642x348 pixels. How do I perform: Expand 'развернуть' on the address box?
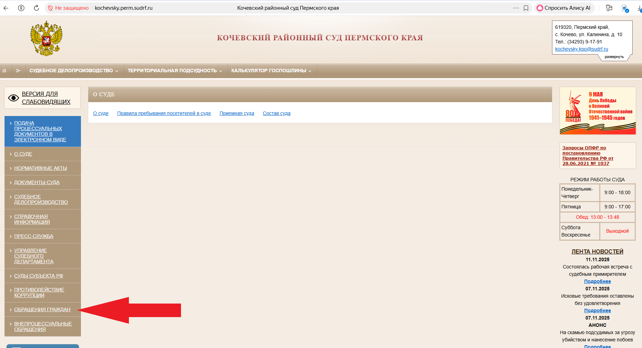point(614,57)
